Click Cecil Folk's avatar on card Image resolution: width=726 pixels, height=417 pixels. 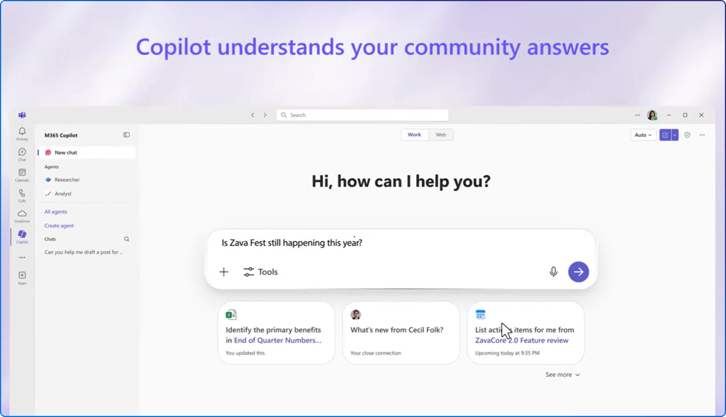tap(356, 315)
